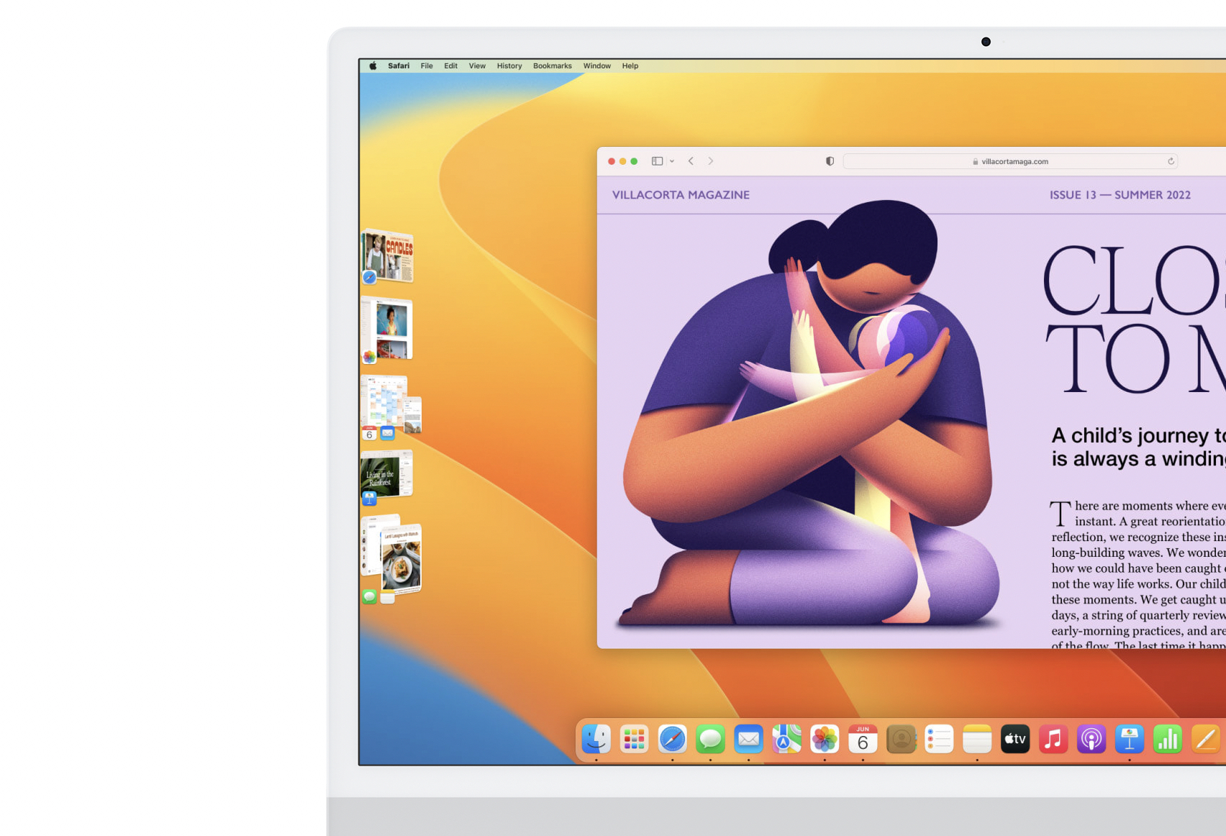
Task: Open the View menu
Action: [x=477, y=66]
